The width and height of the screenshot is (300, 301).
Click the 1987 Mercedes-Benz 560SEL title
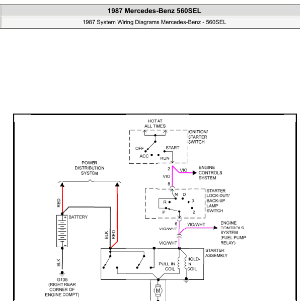tap(154, 11)
